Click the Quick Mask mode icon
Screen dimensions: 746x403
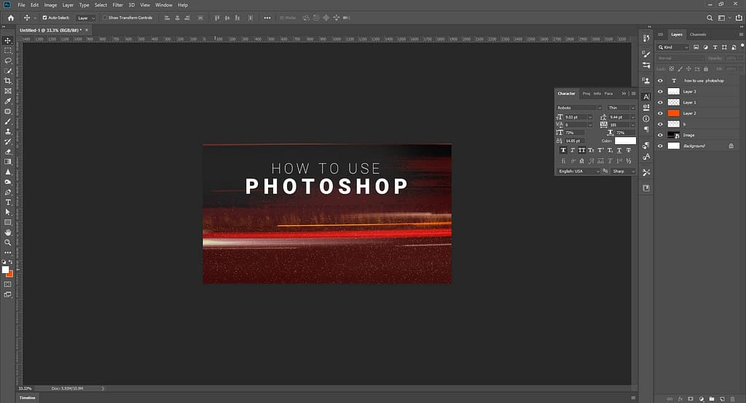7,284
